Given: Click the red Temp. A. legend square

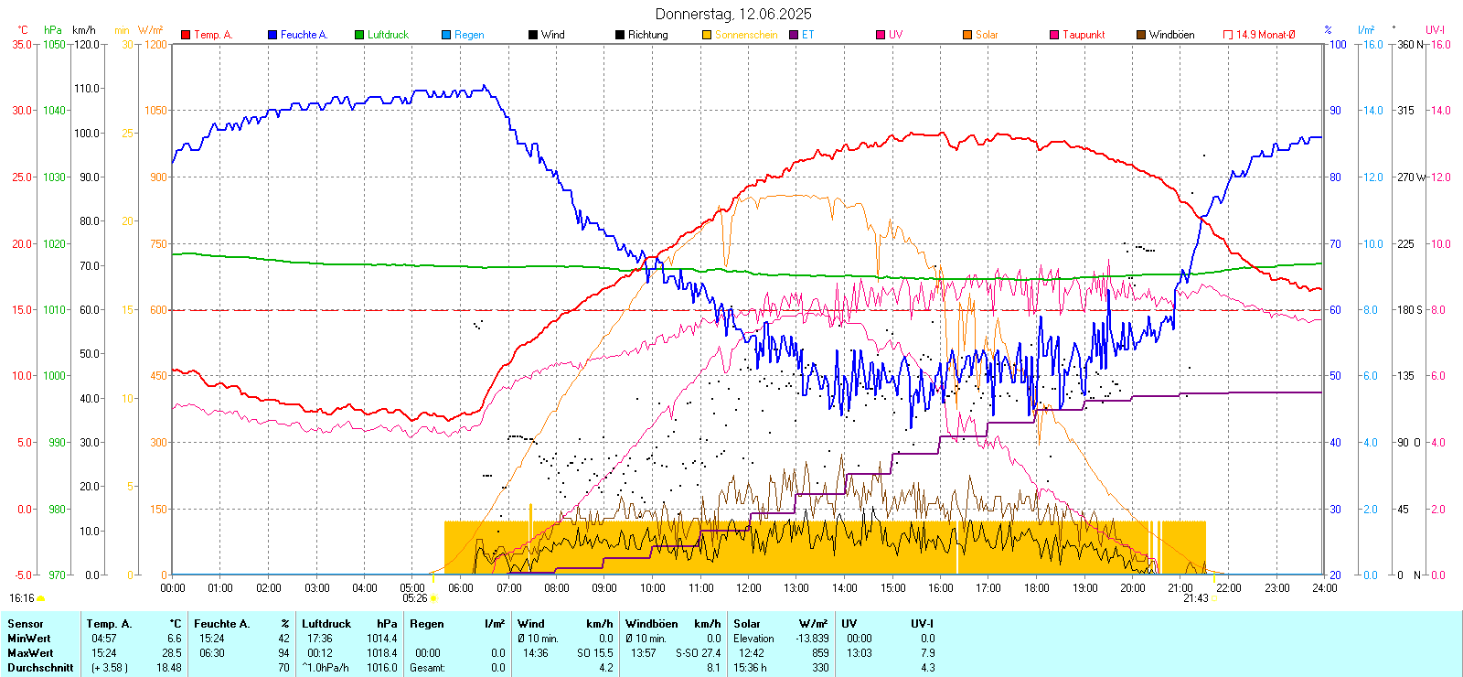Looking at the screenshot, I should (186, 35).
